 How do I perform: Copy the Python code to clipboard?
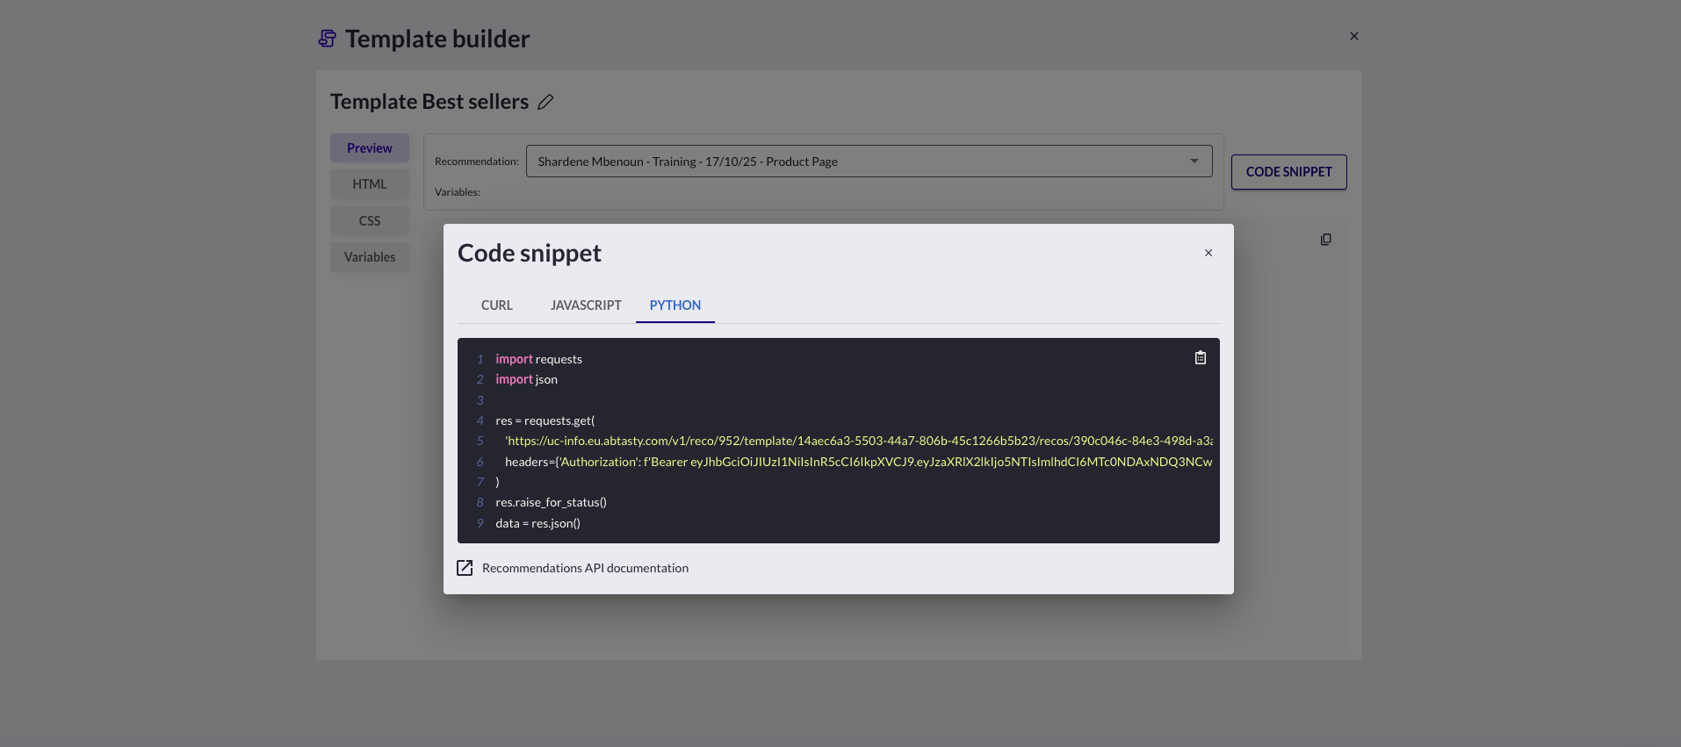(x=1200, y=357)
